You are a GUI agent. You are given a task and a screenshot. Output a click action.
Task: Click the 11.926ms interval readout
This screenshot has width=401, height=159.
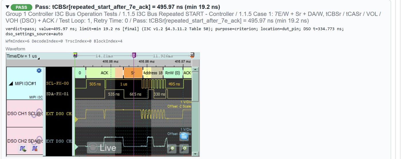(163, 56)
